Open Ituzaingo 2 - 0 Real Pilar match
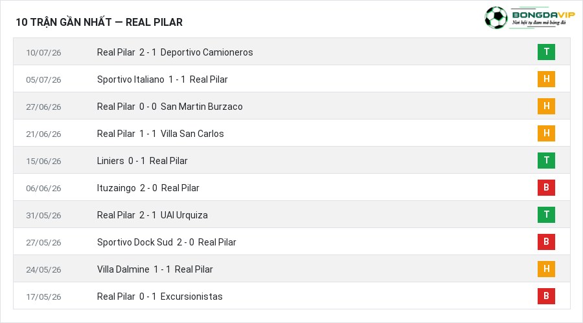The image size is (583, 323). coord(148,188)
